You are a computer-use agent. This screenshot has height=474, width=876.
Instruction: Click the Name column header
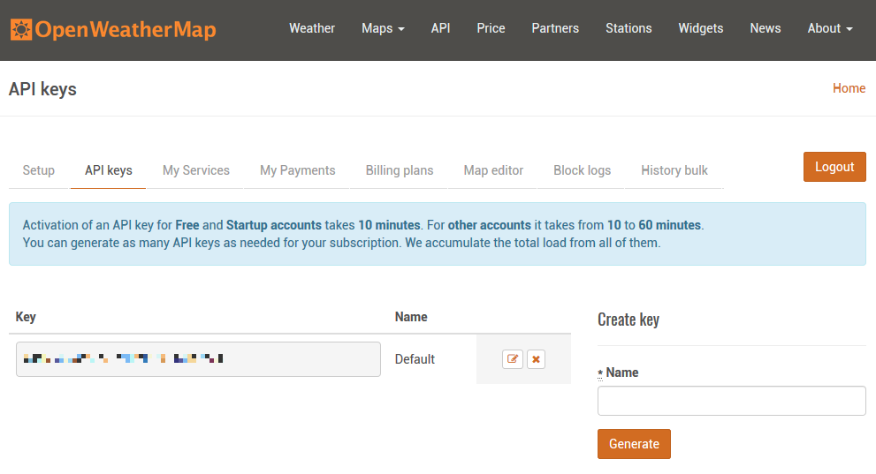click(x=411, y=317)
